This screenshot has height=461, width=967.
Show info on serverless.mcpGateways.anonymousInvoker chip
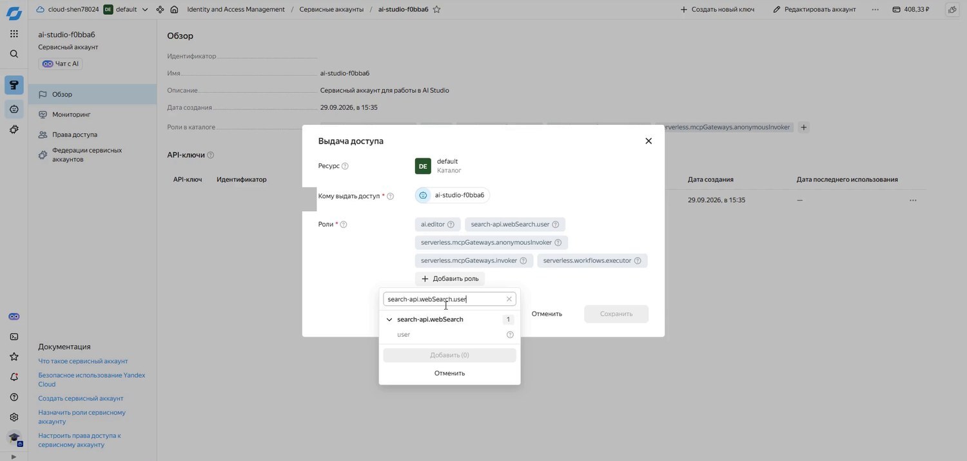point(558,243)
